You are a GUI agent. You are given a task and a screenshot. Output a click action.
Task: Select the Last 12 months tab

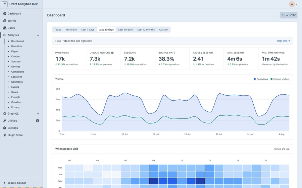pyautogui.click(x=146, y=29)
